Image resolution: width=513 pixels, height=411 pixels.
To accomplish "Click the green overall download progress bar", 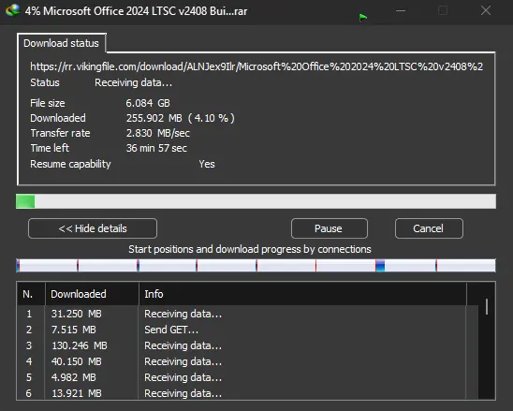I will point(256,201).
